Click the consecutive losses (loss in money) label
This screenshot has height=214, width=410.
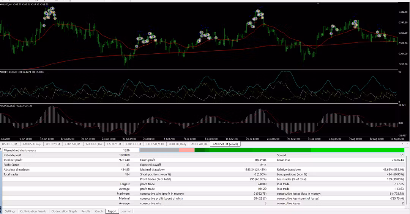pyautogui.click(x=299, y=194)
